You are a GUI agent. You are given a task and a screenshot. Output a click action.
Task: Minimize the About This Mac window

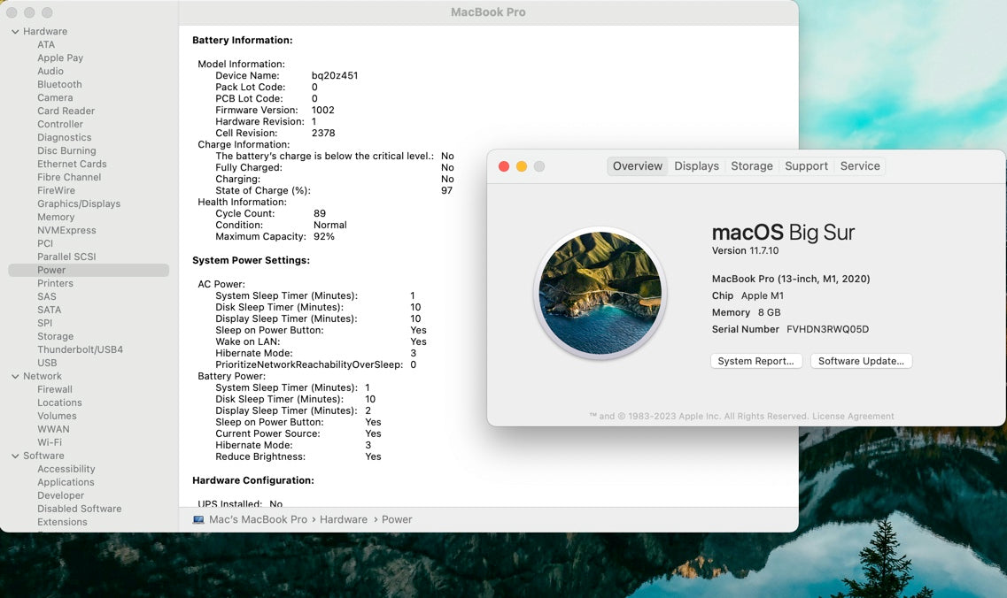pos(522,166)
